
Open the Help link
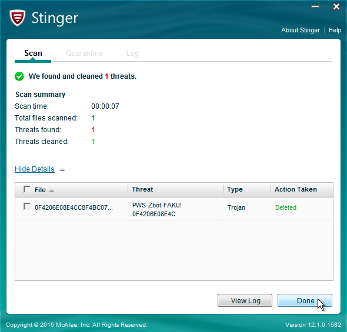point(335,30)
